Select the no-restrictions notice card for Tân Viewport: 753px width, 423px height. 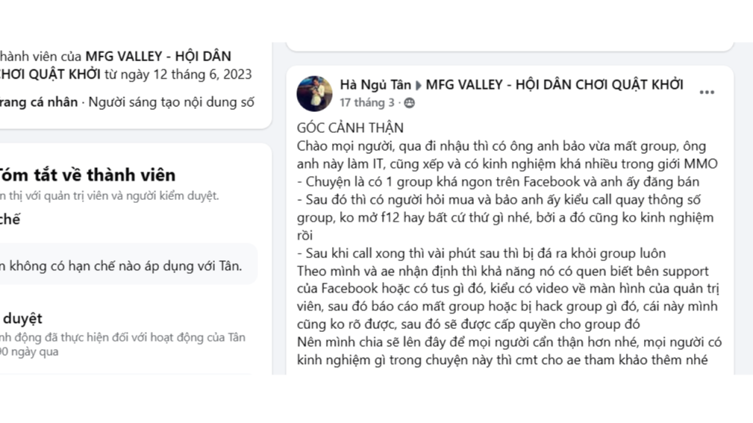[126, 265]
